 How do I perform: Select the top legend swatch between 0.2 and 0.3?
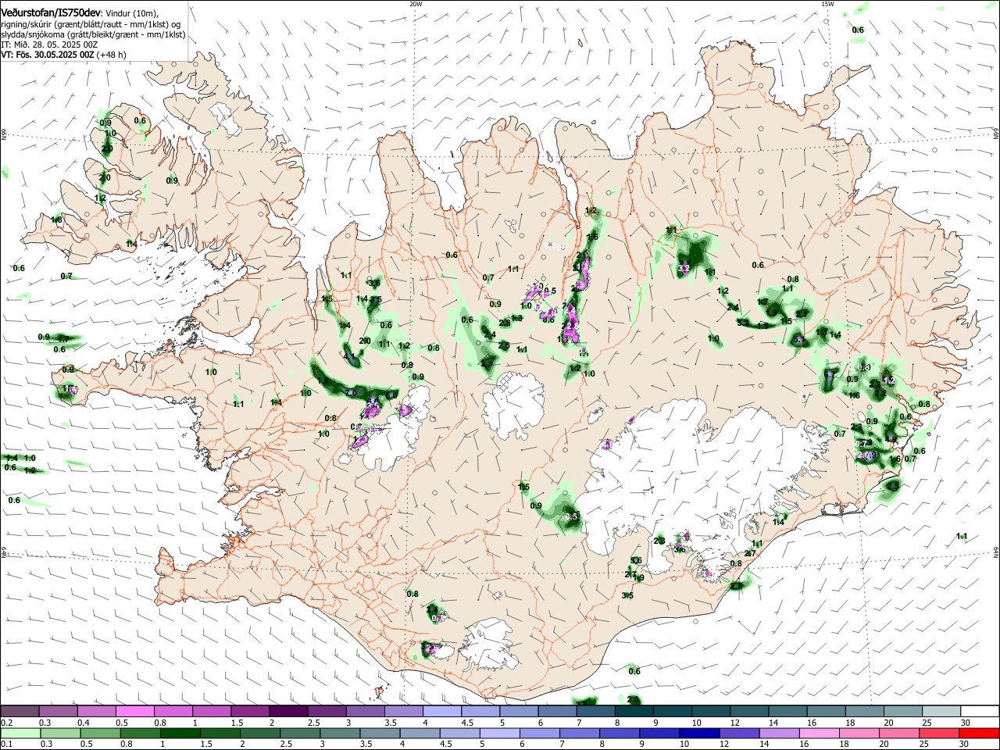20,712
